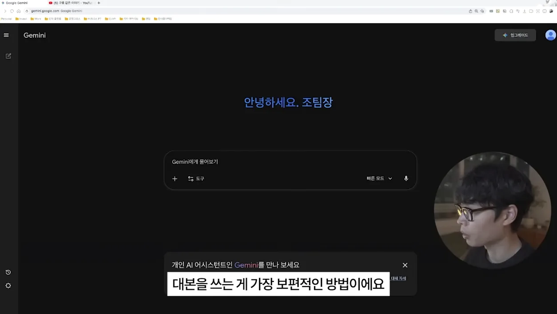This screenshot has height=314, width=557.
Task: Open activity history clock icon in sidebar
Action: 8,272
